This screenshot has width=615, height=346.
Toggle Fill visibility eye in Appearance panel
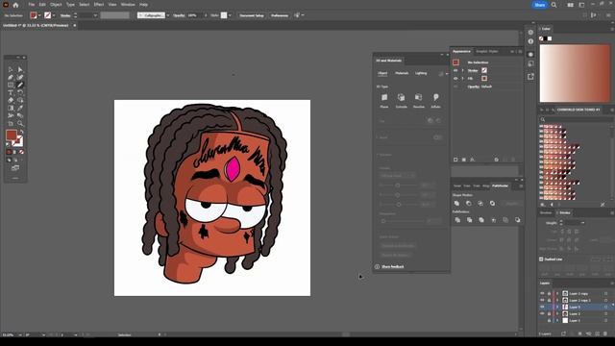(x=455, y=79)
